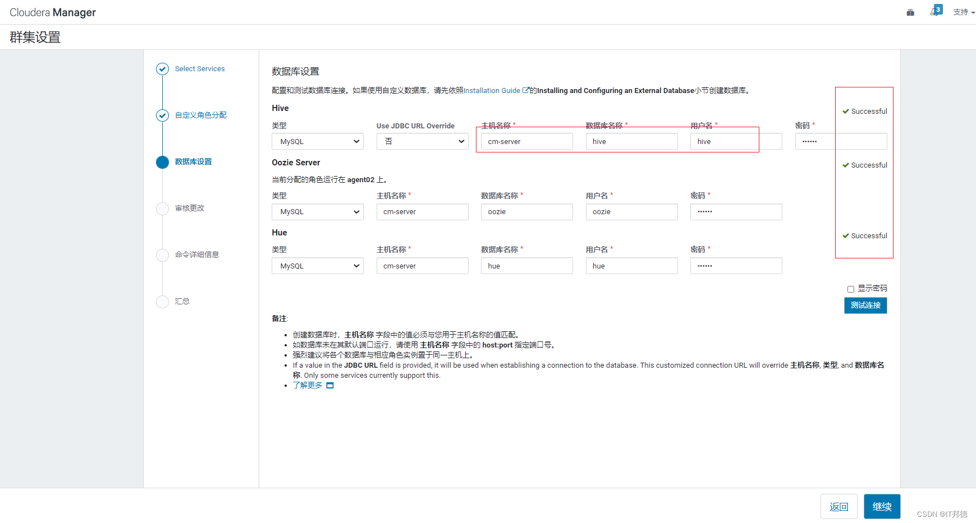Click Hive hostname field cm-server

527,142
